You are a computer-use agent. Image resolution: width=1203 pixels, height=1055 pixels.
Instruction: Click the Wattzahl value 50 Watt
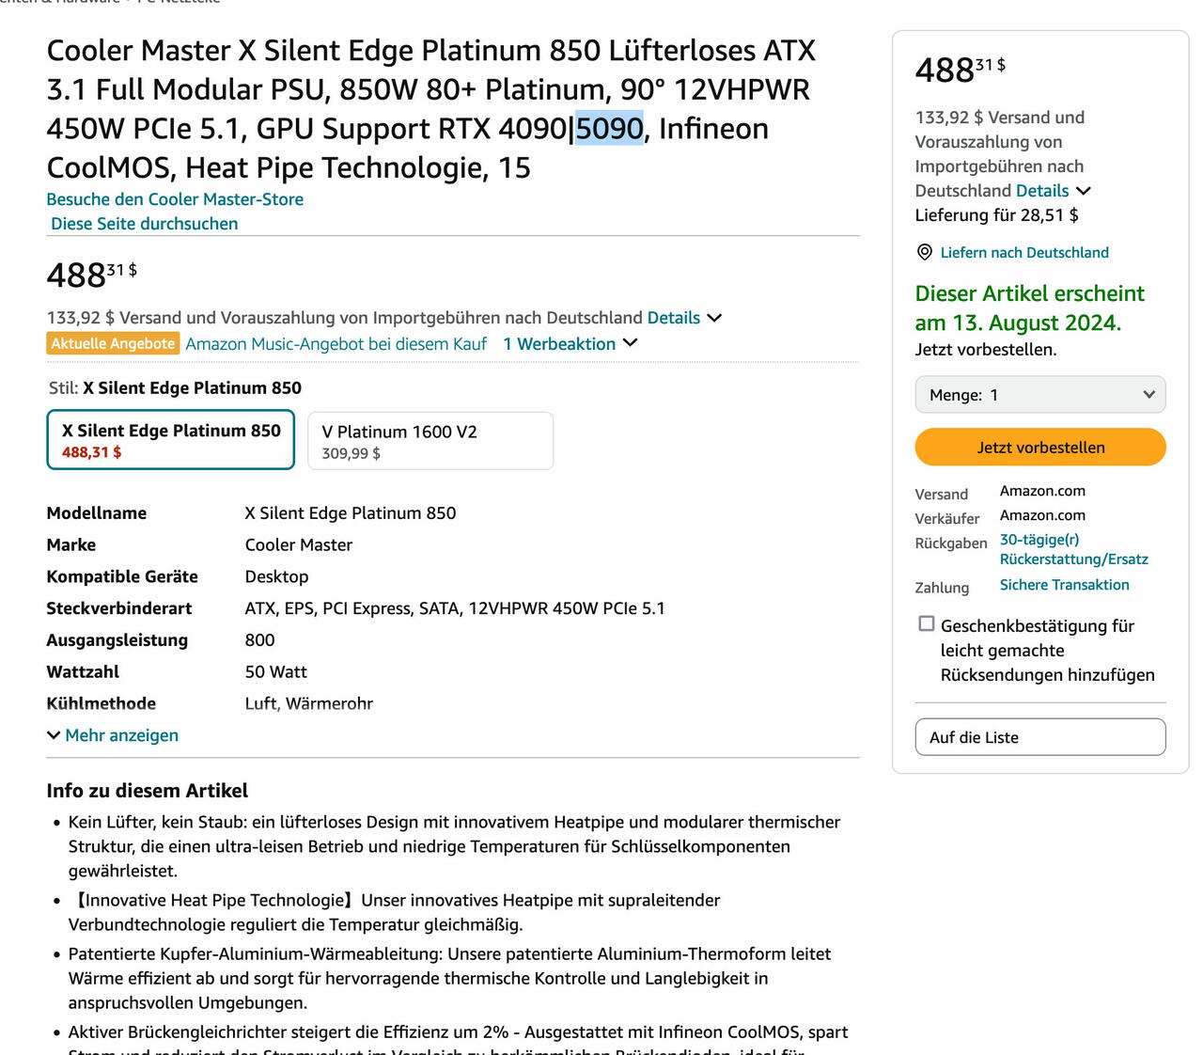coord(276,672)
